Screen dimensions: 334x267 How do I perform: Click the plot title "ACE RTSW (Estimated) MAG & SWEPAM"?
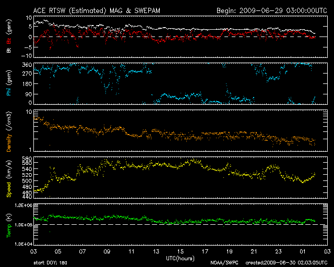coord(97,10)
